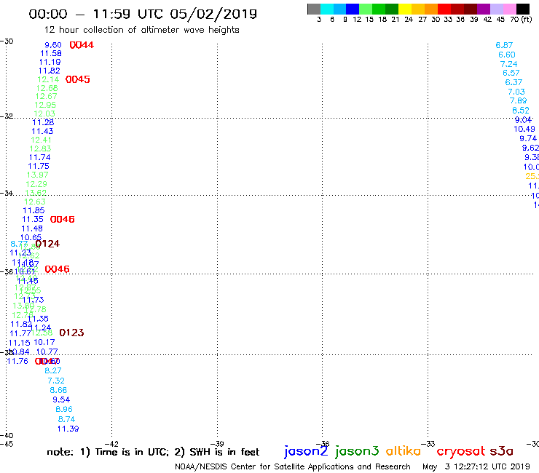
Task: Select the light green 15 ft legend swatch
Action: [366, 9]
